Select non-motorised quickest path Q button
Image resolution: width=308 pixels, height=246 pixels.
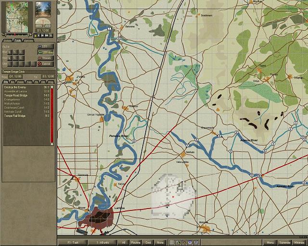(x=10, y=58)
